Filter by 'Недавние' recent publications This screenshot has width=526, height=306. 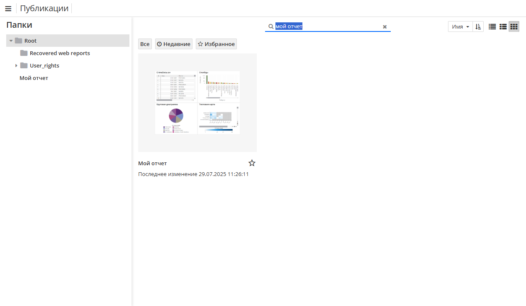tap(174, 44)
